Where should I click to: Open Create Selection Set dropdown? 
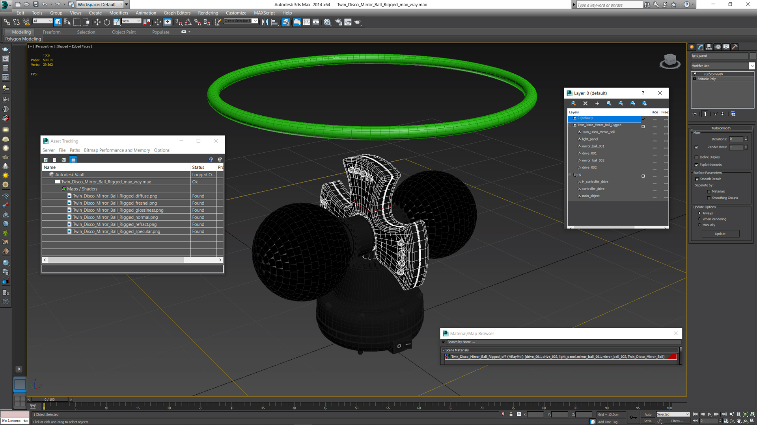coord(255,21)
